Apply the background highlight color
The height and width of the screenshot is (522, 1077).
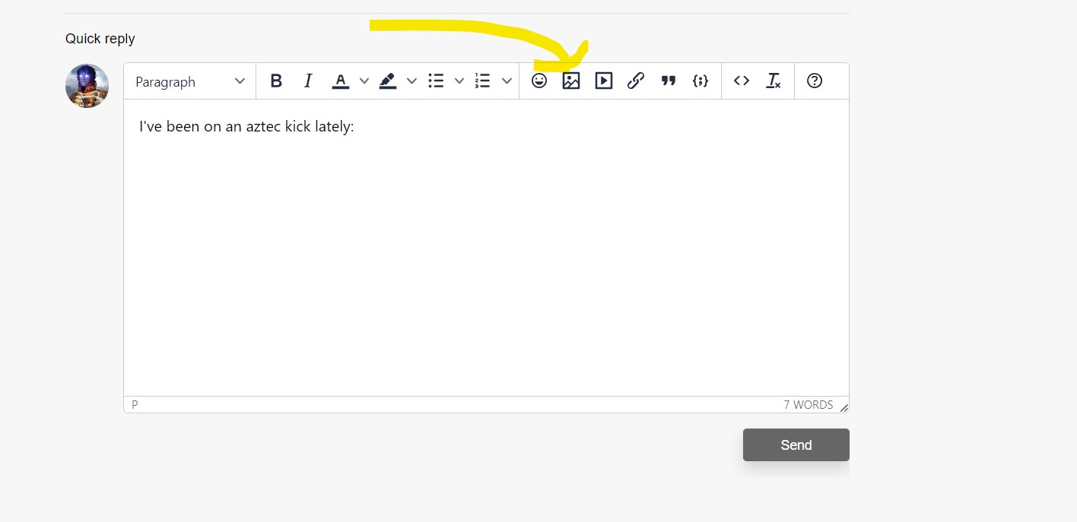[388, 81]
